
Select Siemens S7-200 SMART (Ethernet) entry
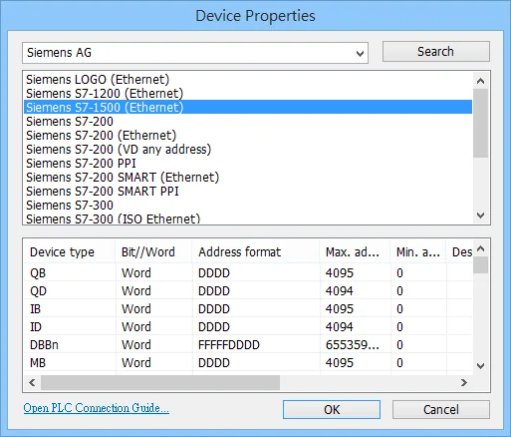point(248,178)
